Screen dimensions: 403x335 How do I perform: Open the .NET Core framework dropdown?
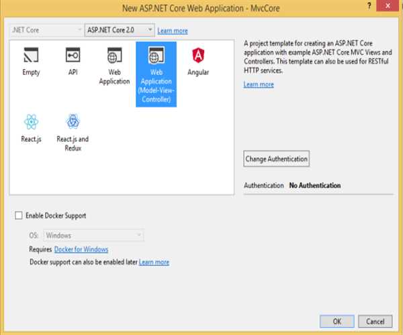point(45,31)
